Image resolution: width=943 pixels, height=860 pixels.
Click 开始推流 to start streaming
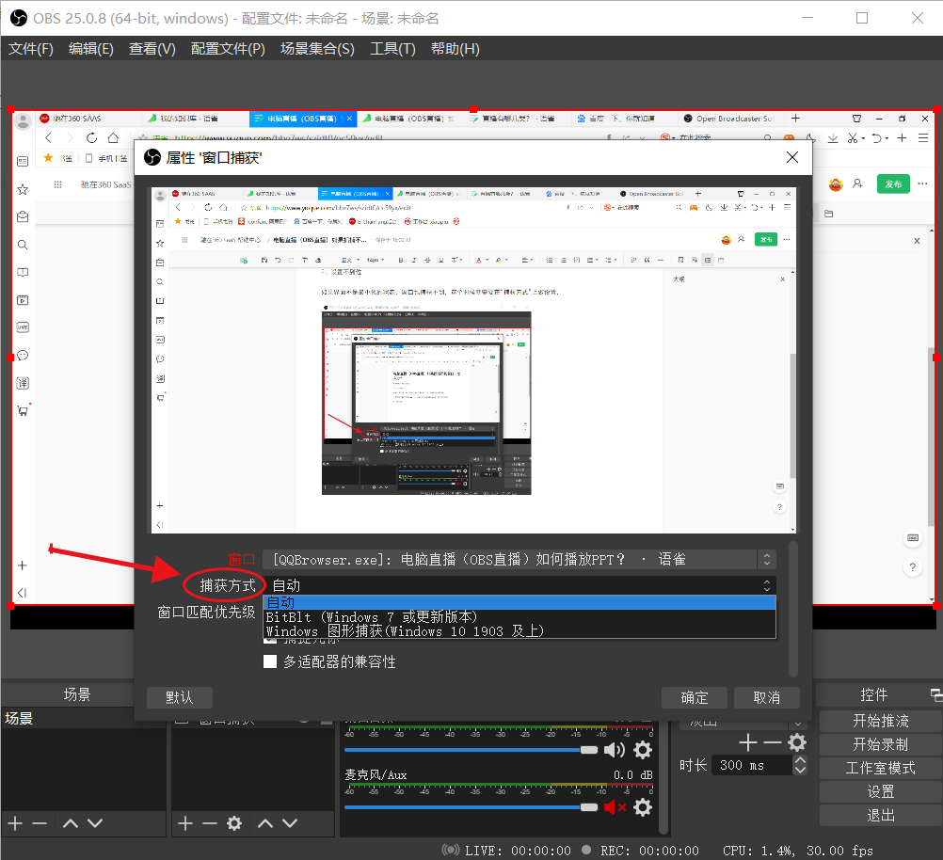881,721
